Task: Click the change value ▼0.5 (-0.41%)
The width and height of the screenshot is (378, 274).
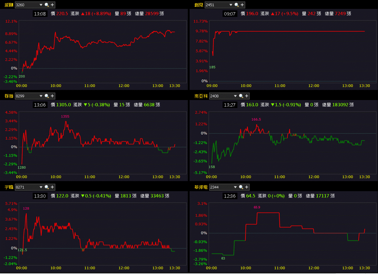Action: tap(96, 196)
